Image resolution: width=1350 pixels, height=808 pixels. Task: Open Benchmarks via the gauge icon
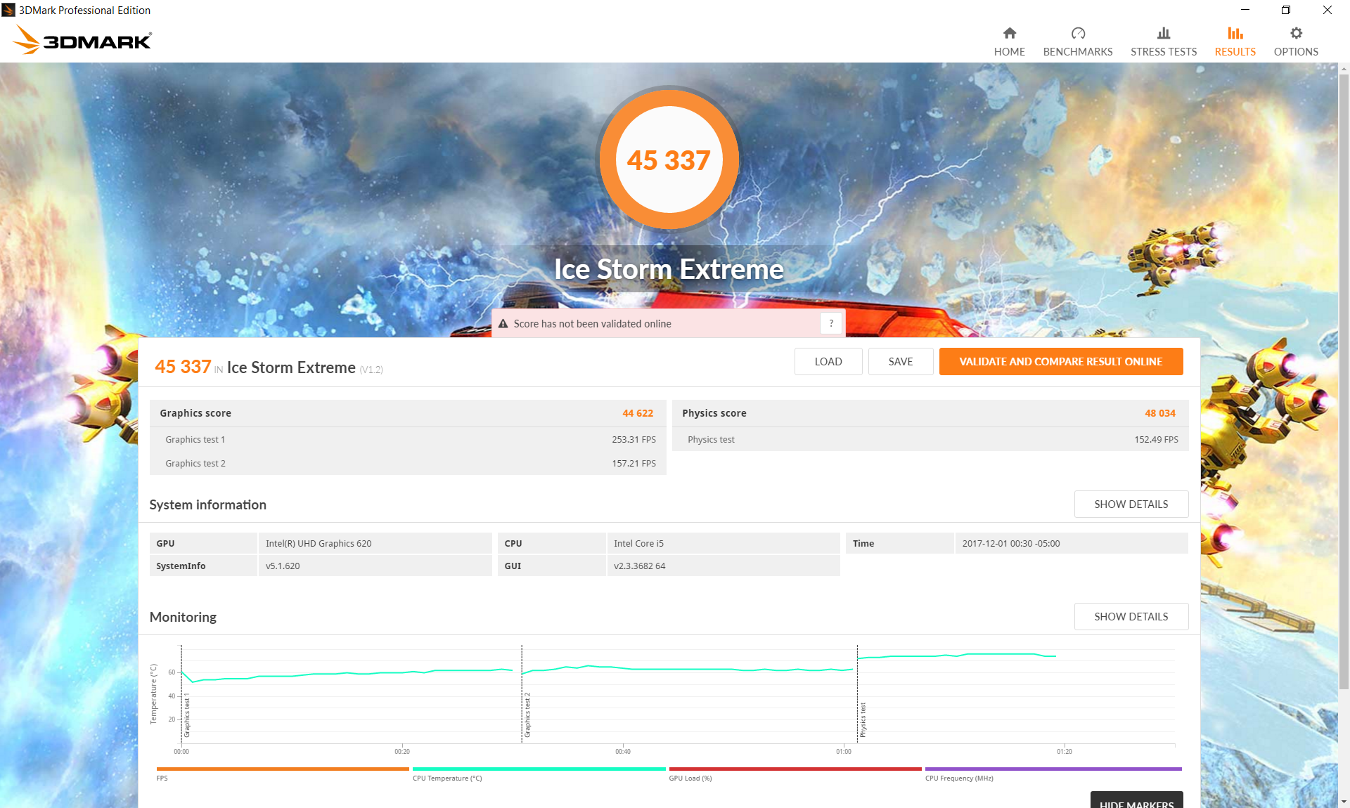click(1077, 33)
